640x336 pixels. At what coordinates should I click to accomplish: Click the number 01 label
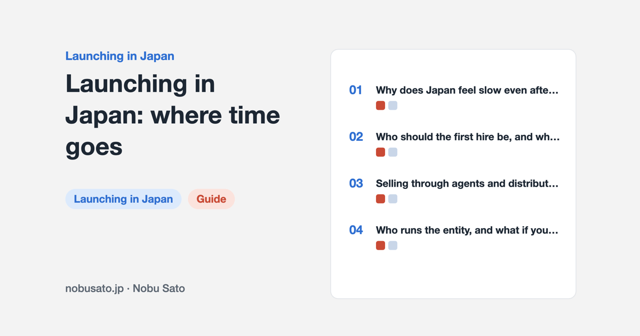pos(356,90)
